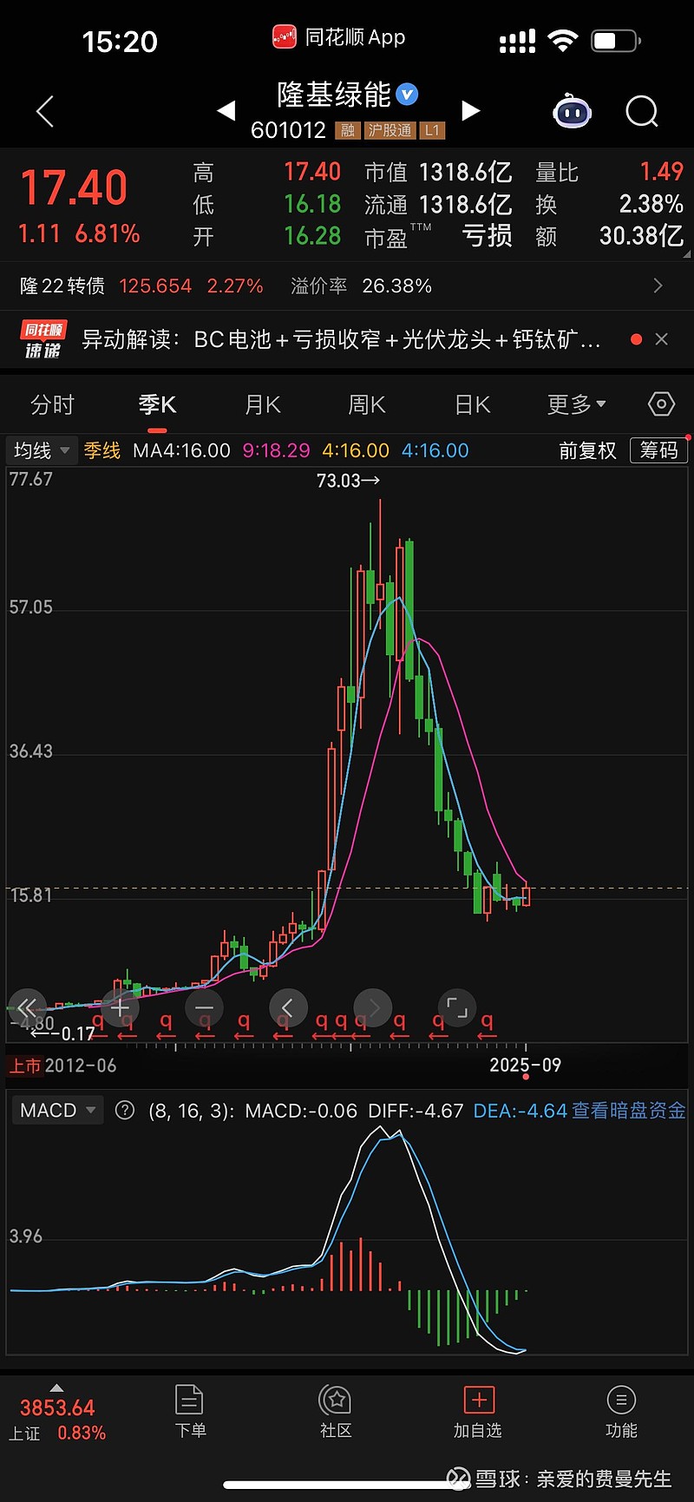Image resolution: width=694 pixels, height=1502 pixels.
Task: Tap the 沪股通 tag
Action: (x=390, y=130)
